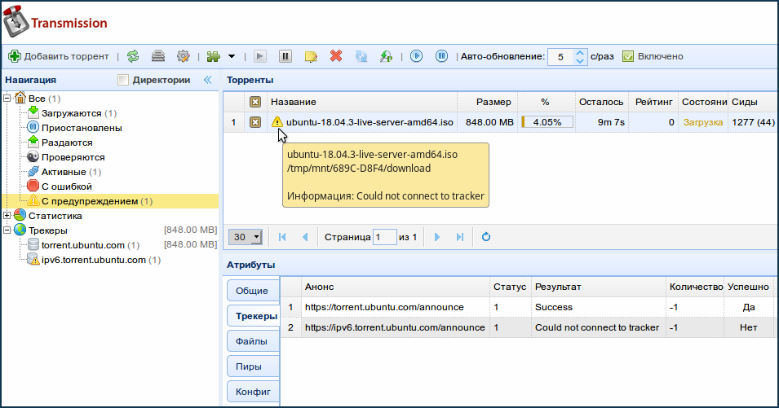The width and height of the screenshot is (779, 408).
Task: Open the Трекеры attributes tab
Action: (x=254, y=316)
